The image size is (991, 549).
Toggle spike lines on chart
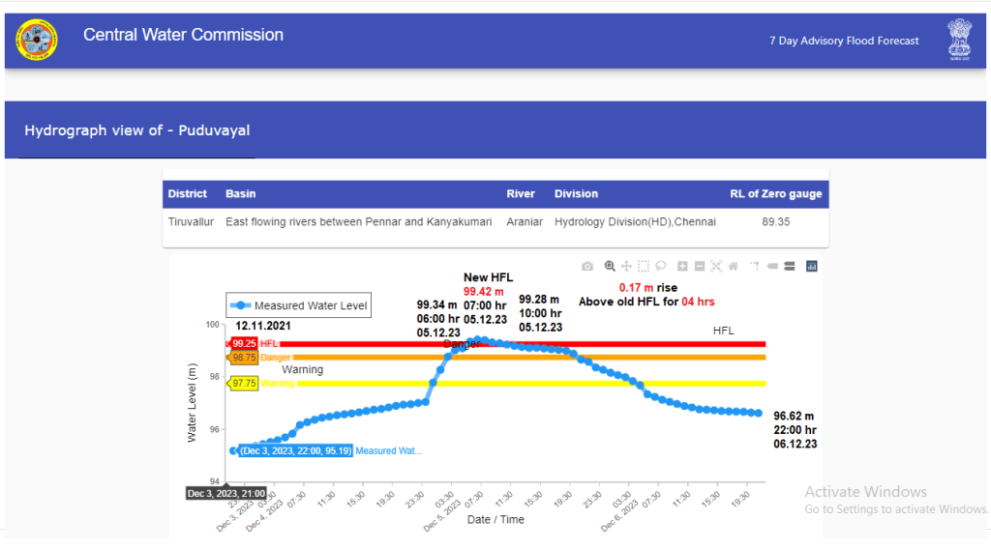755,266
